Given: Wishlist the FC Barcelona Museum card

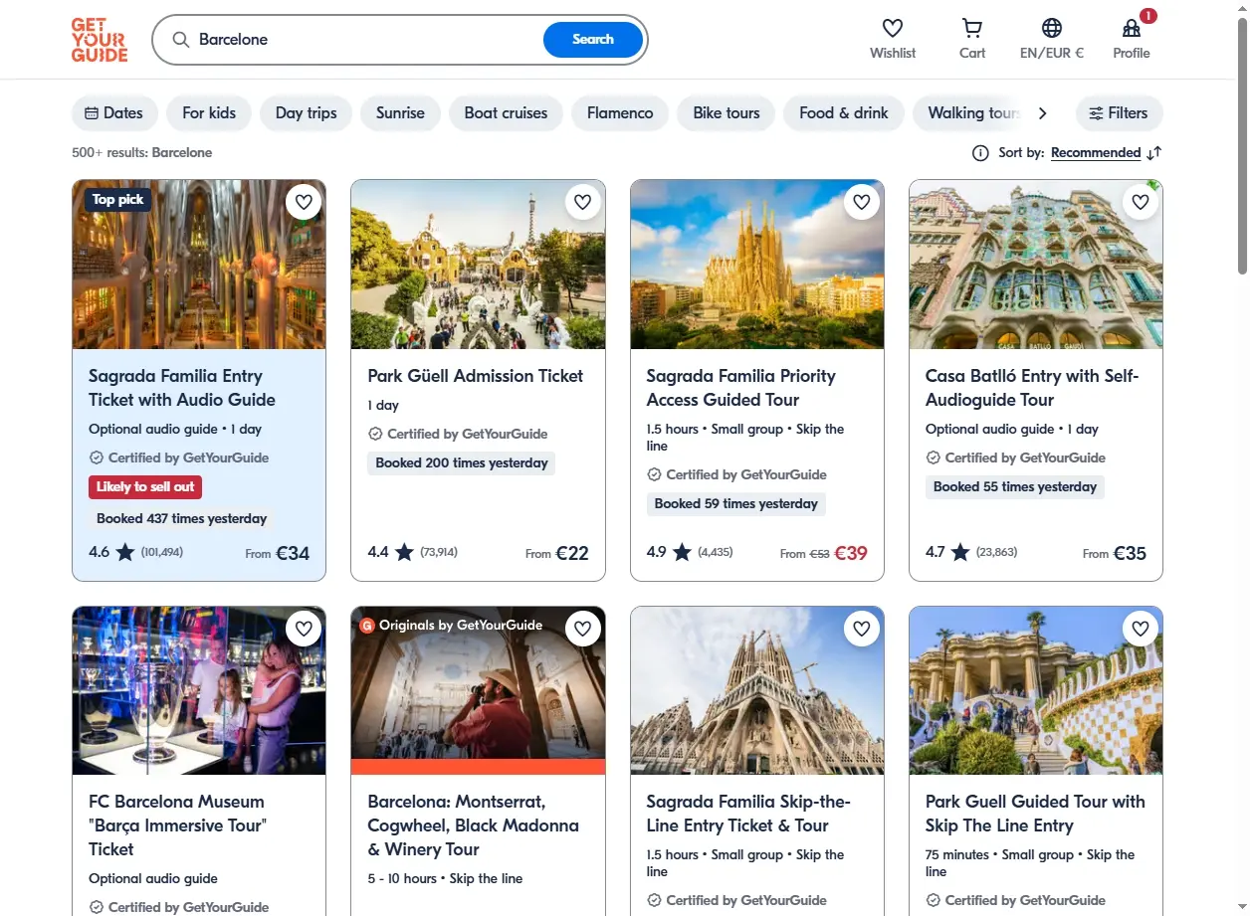Looking at the screenshot, I should point(304,629).
